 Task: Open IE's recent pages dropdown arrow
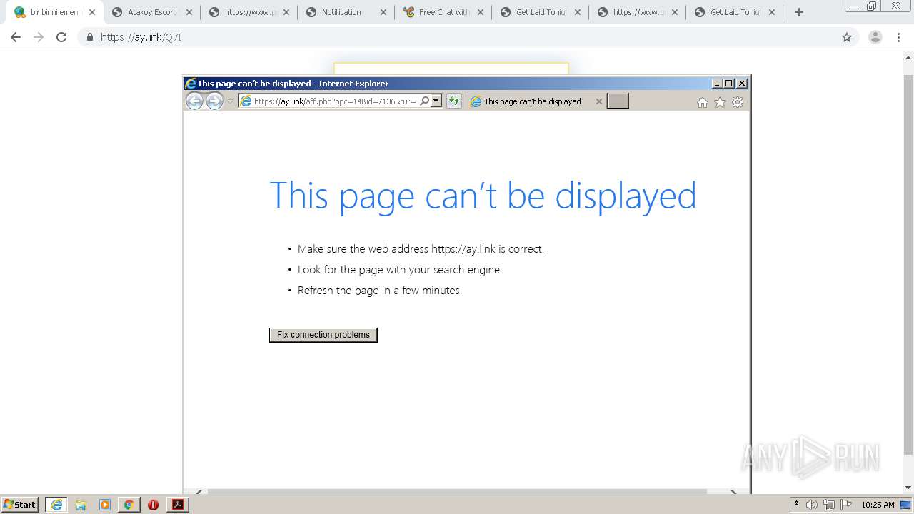[x=230, y=101]
